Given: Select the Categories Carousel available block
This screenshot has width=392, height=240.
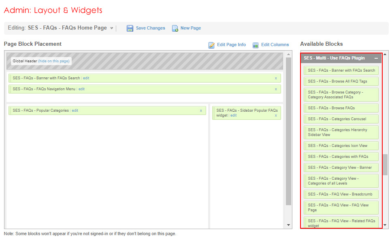Looking at the screenshot, I should (341, 119).
